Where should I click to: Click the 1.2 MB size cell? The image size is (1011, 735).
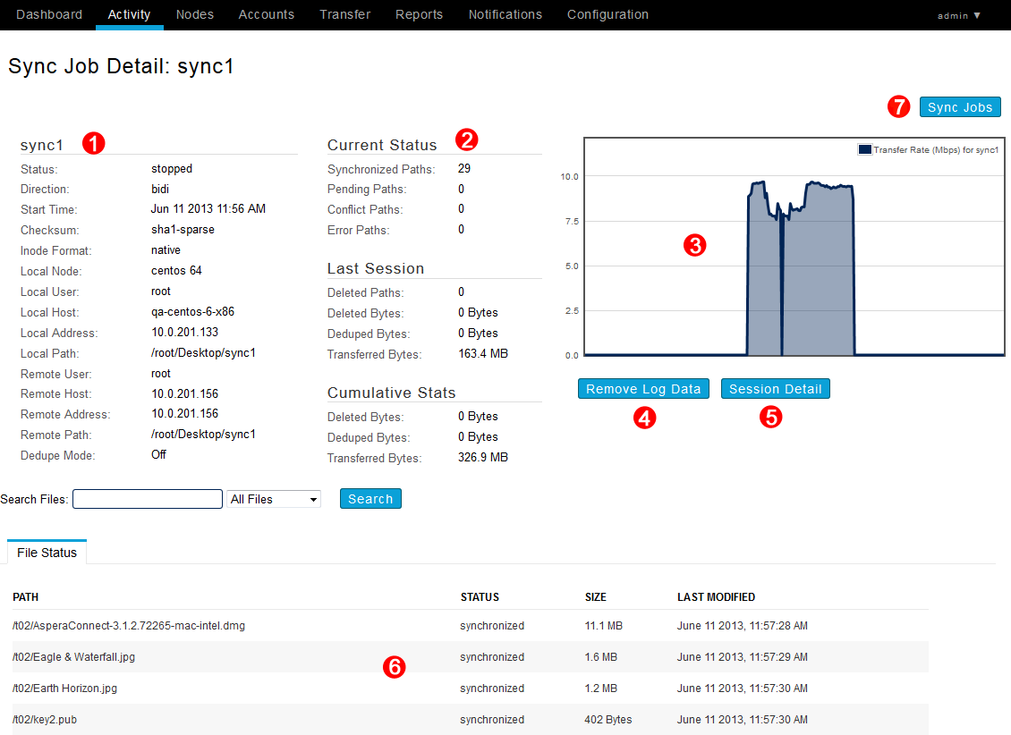pos(601,688)
